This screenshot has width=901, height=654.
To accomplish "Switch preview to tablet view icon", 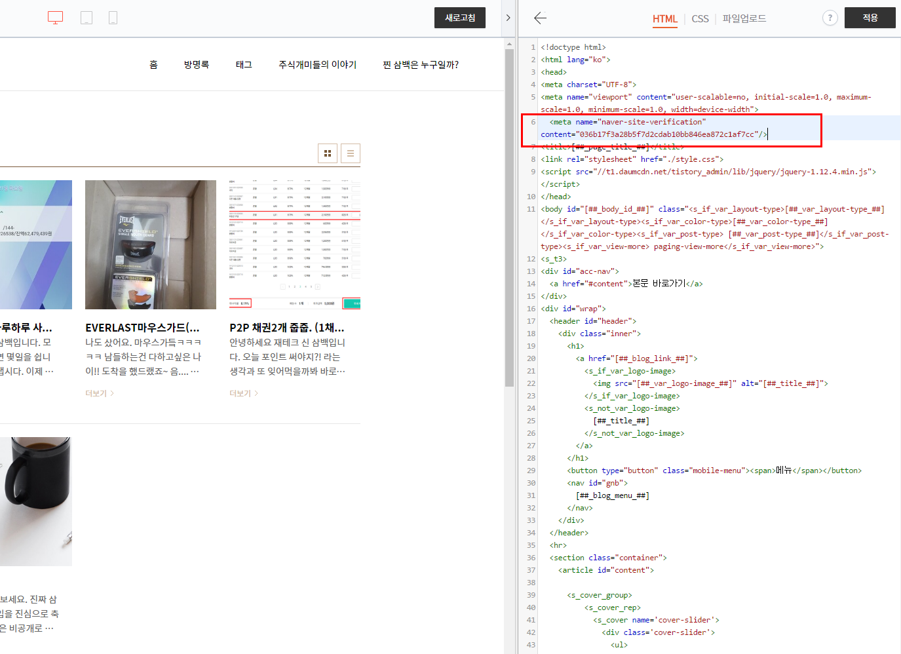I will [x=86, y=18].
